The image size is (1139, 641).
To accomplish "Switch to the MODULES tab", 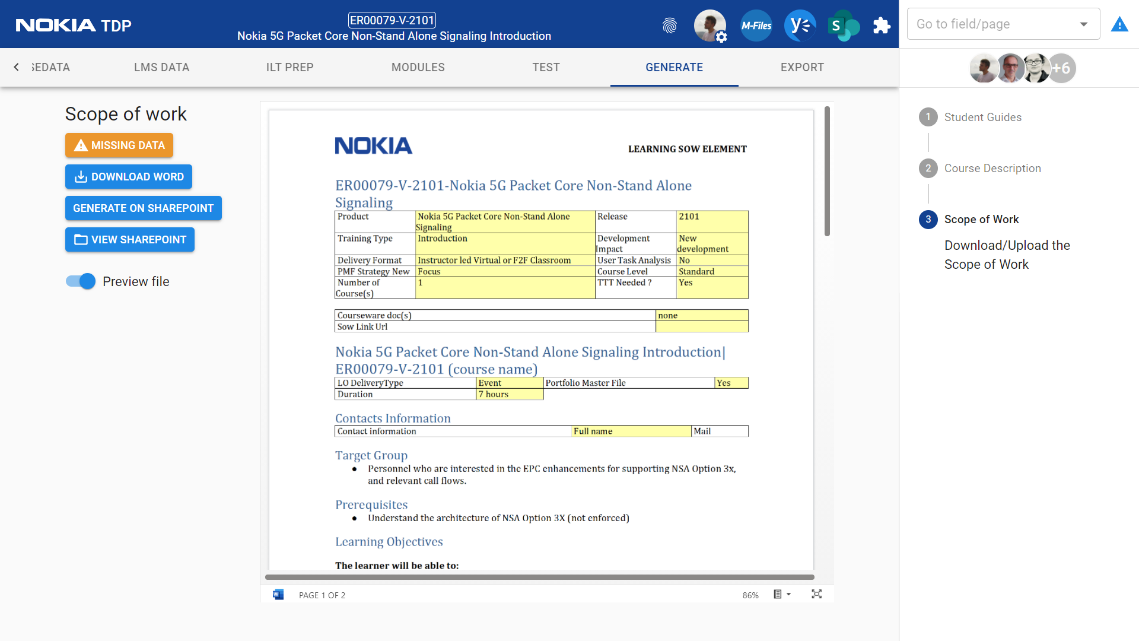I will coord(418,67).
